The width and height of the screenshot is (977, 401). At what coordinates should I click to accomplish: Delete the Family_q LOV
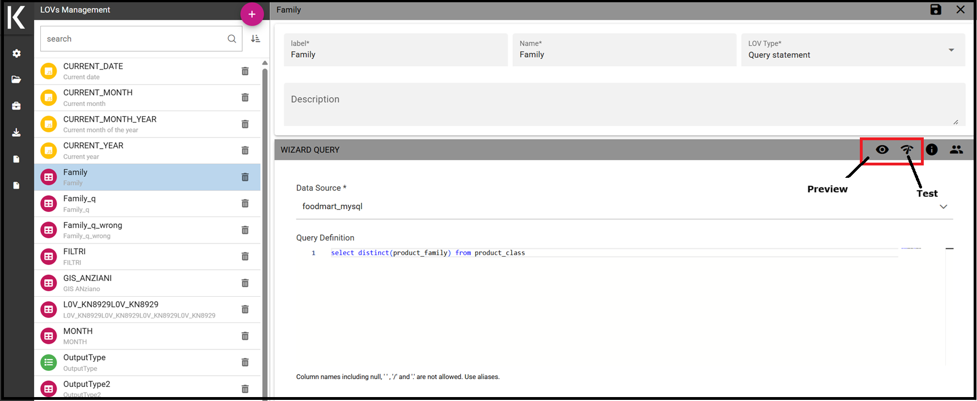coord(245,204)
